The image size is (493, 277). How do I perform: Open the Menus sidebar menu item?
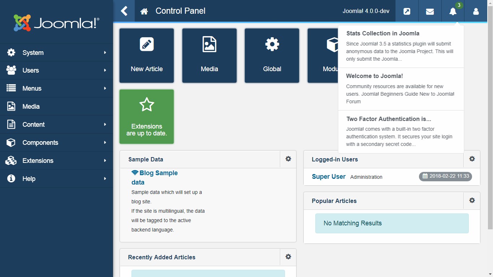[x=56, y=88]
